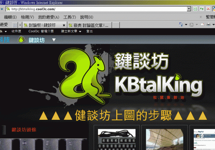Click the RSS feeds icon
The height and width of the screenshot is (150, 215).
tap(191, 25)
